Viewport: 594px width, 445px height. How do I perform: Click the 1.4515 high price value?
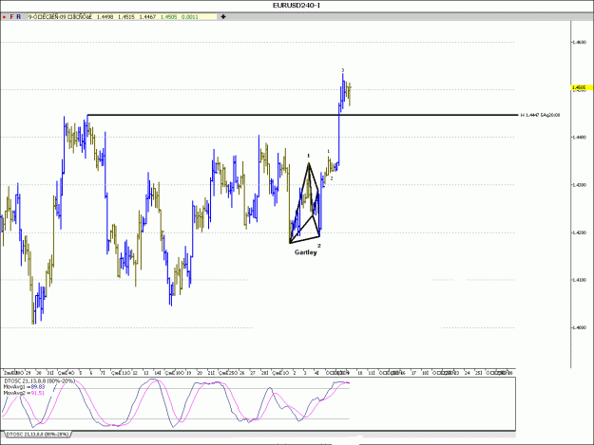(x=126, y=17)
